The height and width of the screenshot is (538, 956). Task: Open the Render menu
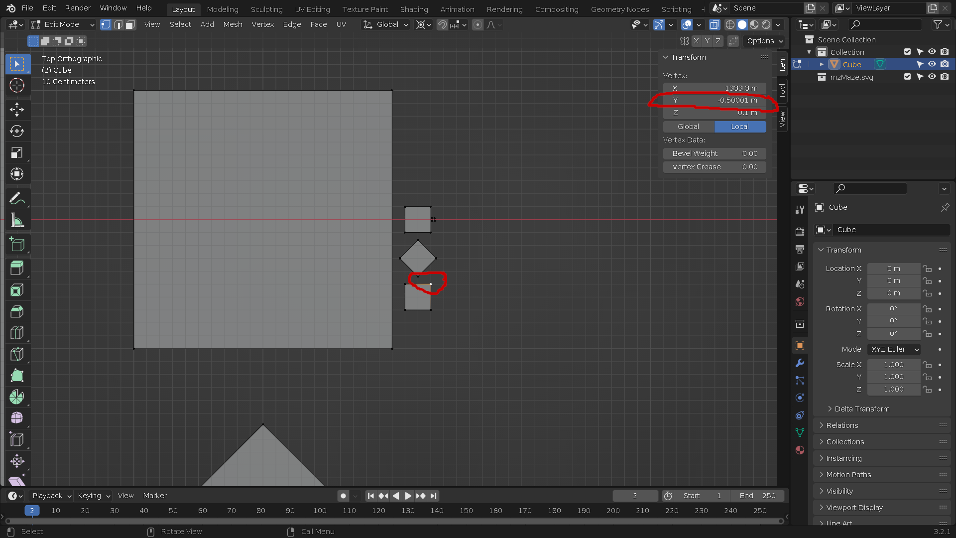point(78,8)
